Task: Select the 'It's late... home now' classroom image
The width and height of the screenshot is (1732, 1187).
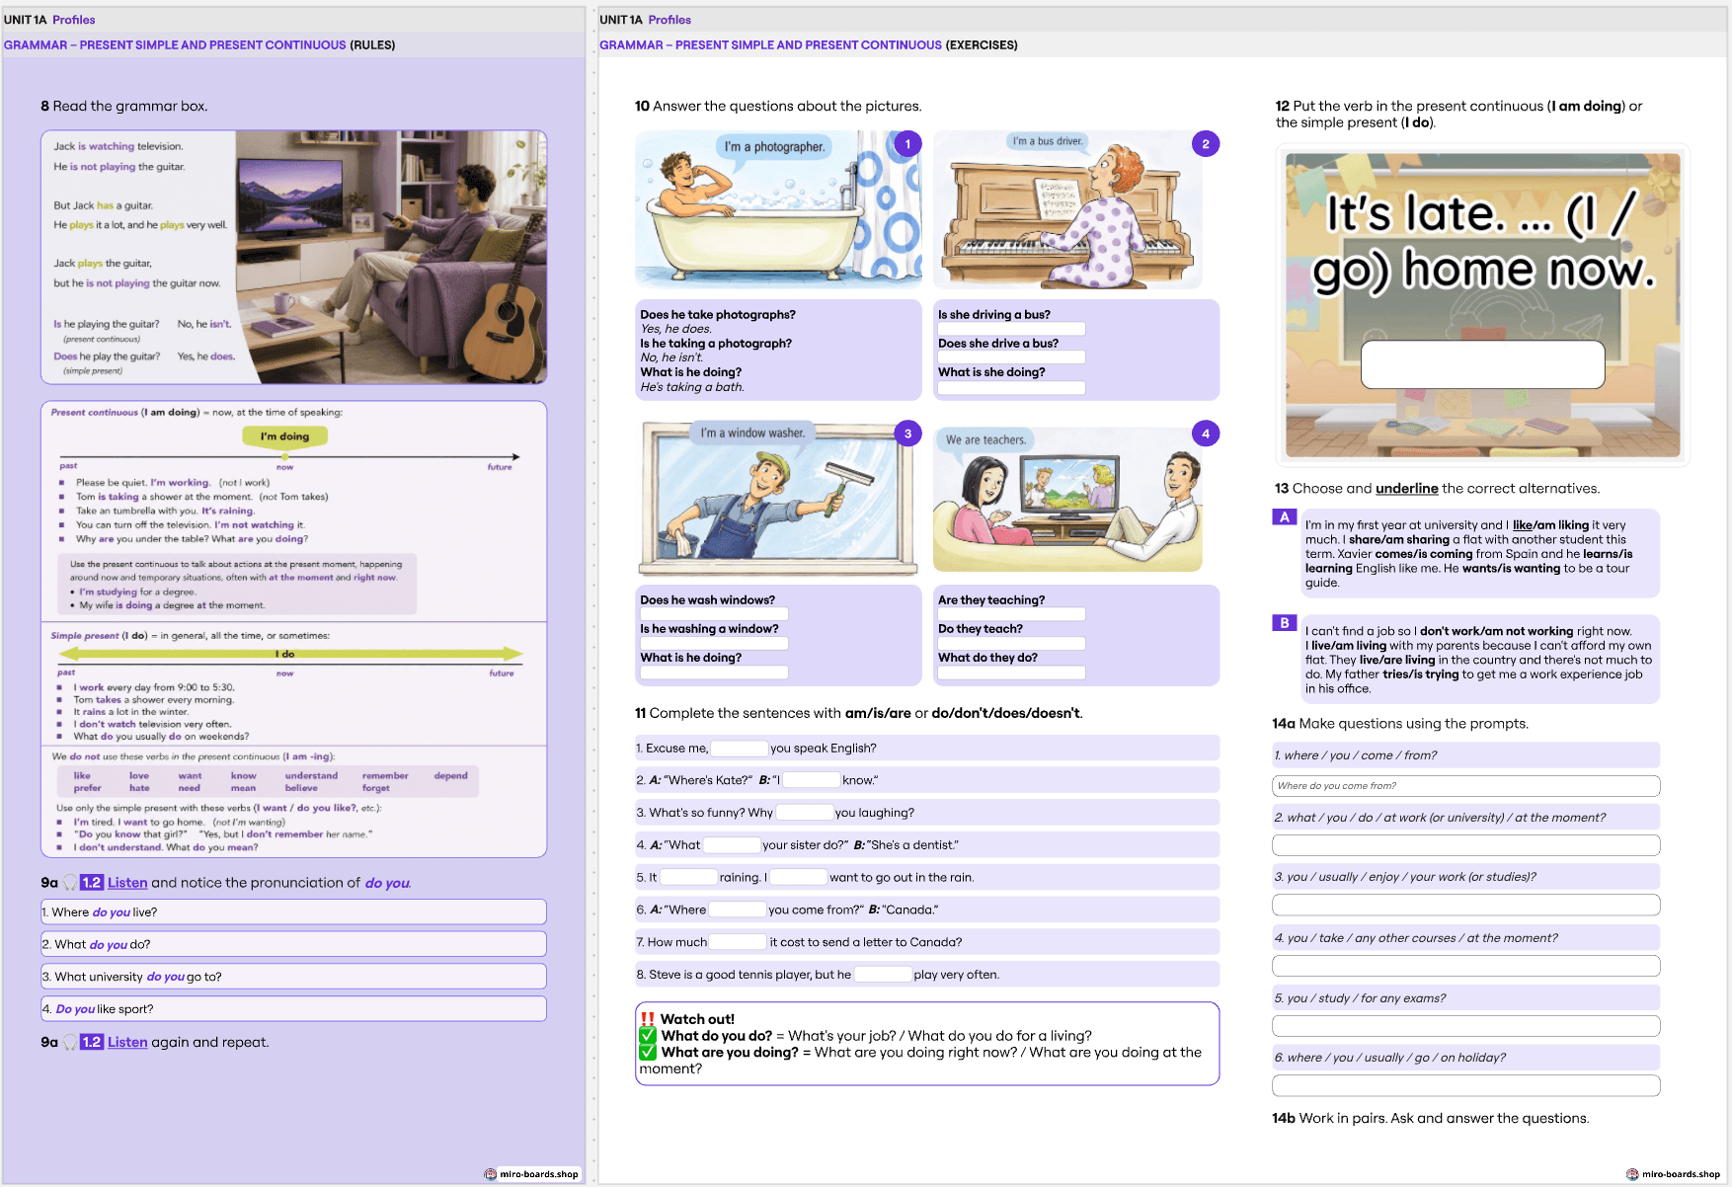Action: 1482,305
